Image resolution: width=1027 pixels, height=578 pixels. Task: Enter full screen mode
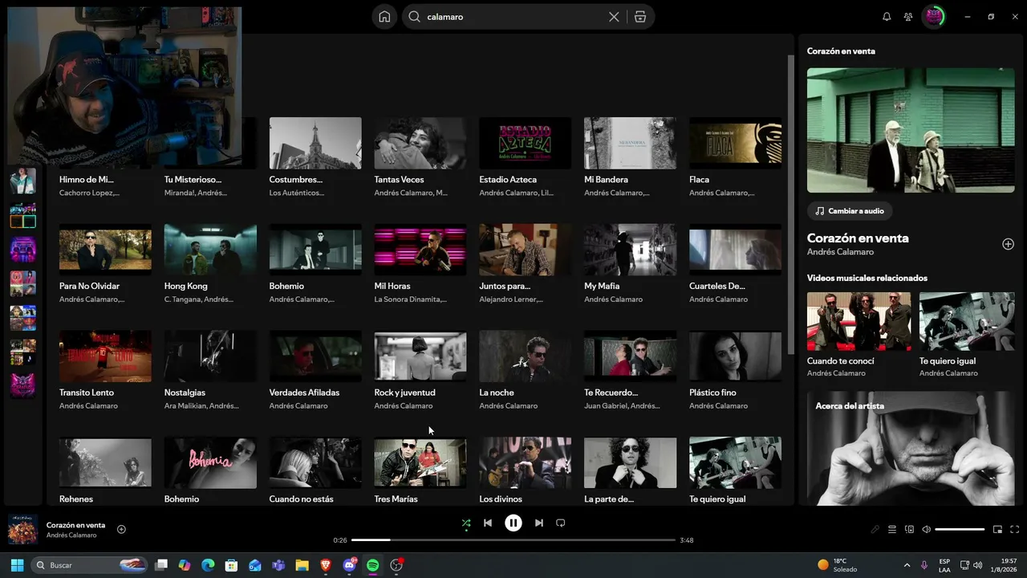1015,530
